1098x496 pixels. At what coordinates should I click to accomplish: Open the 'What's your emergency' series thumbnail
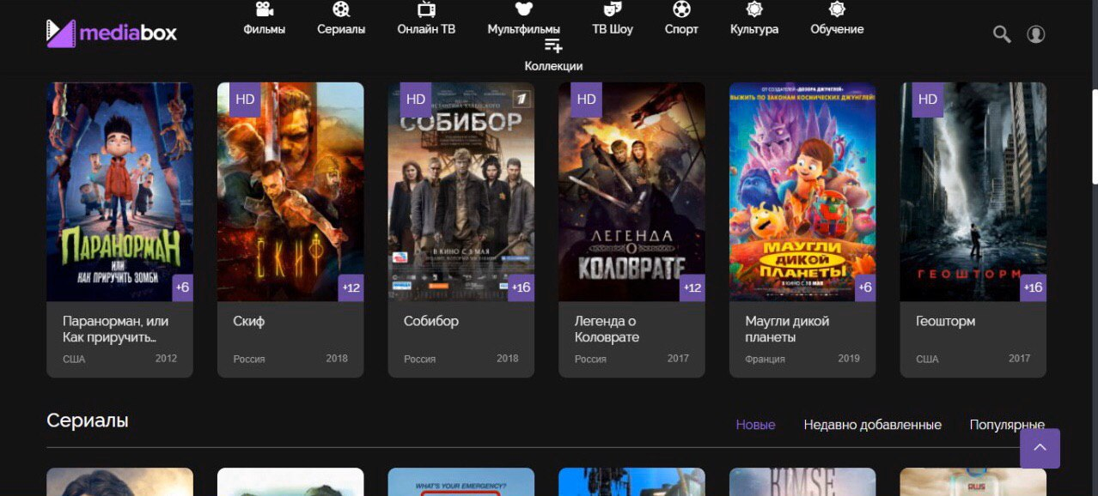461,481
